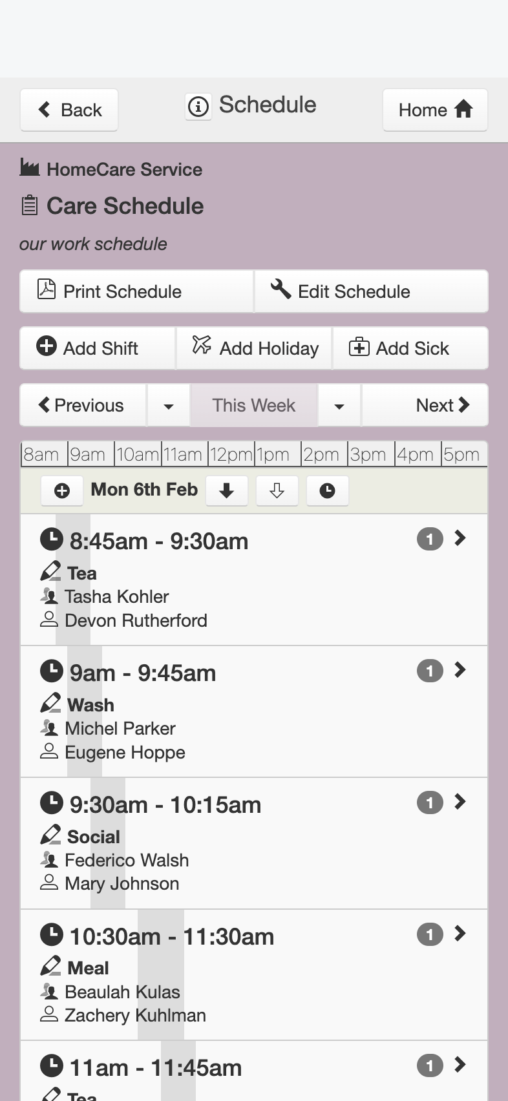Click the clock icon button in day header
The width and height of the screenshot is (508, 1101).
[328, 491]
